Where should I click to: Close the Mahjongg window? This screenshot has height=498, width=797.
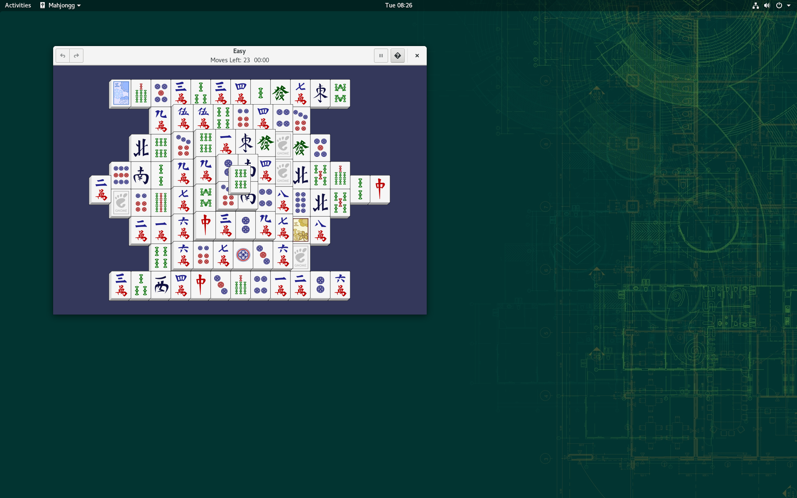pos(417,56)
